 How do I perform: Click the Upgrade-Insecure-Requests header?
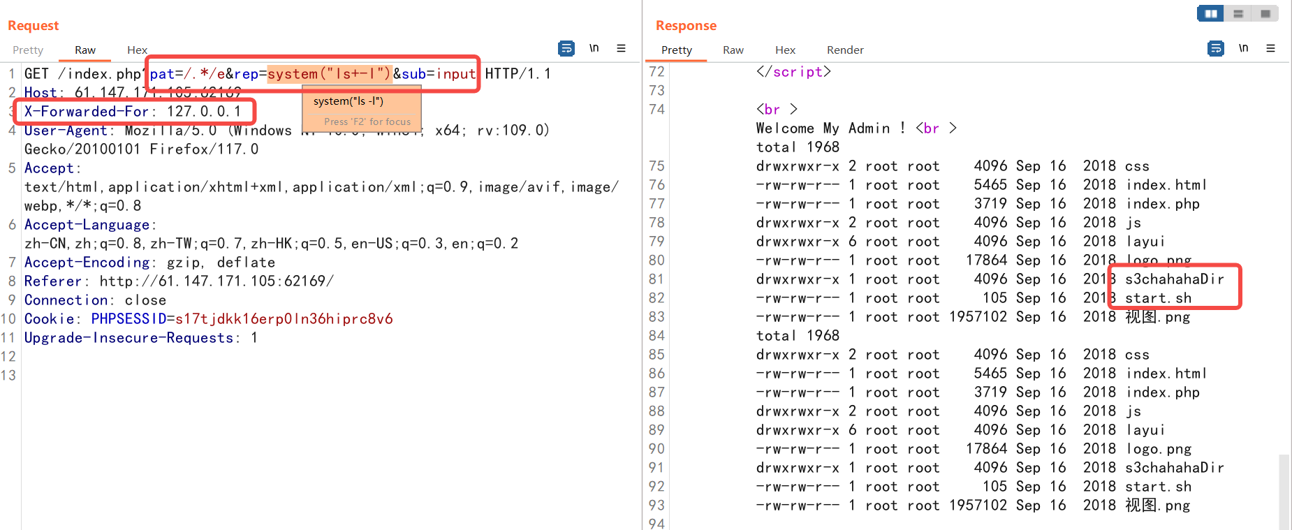coord(141,338)
